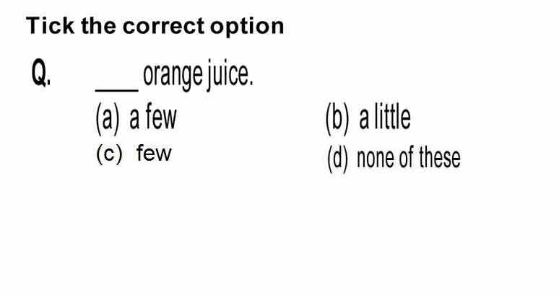Click the word correct in the heading
This screenshot has height=297, width=559.
[x=164, y=27]
